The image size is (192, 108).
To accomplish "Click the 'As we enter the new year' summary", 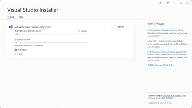I will pyautogui.click(x=168, y=44).
